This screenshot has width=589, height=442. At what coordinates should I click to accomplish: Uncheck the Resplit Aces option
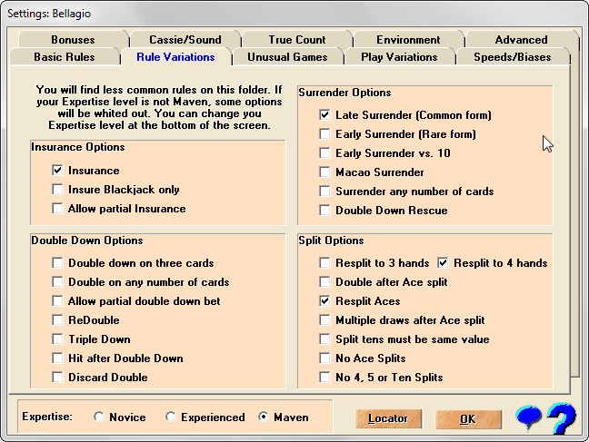(324, 301)
